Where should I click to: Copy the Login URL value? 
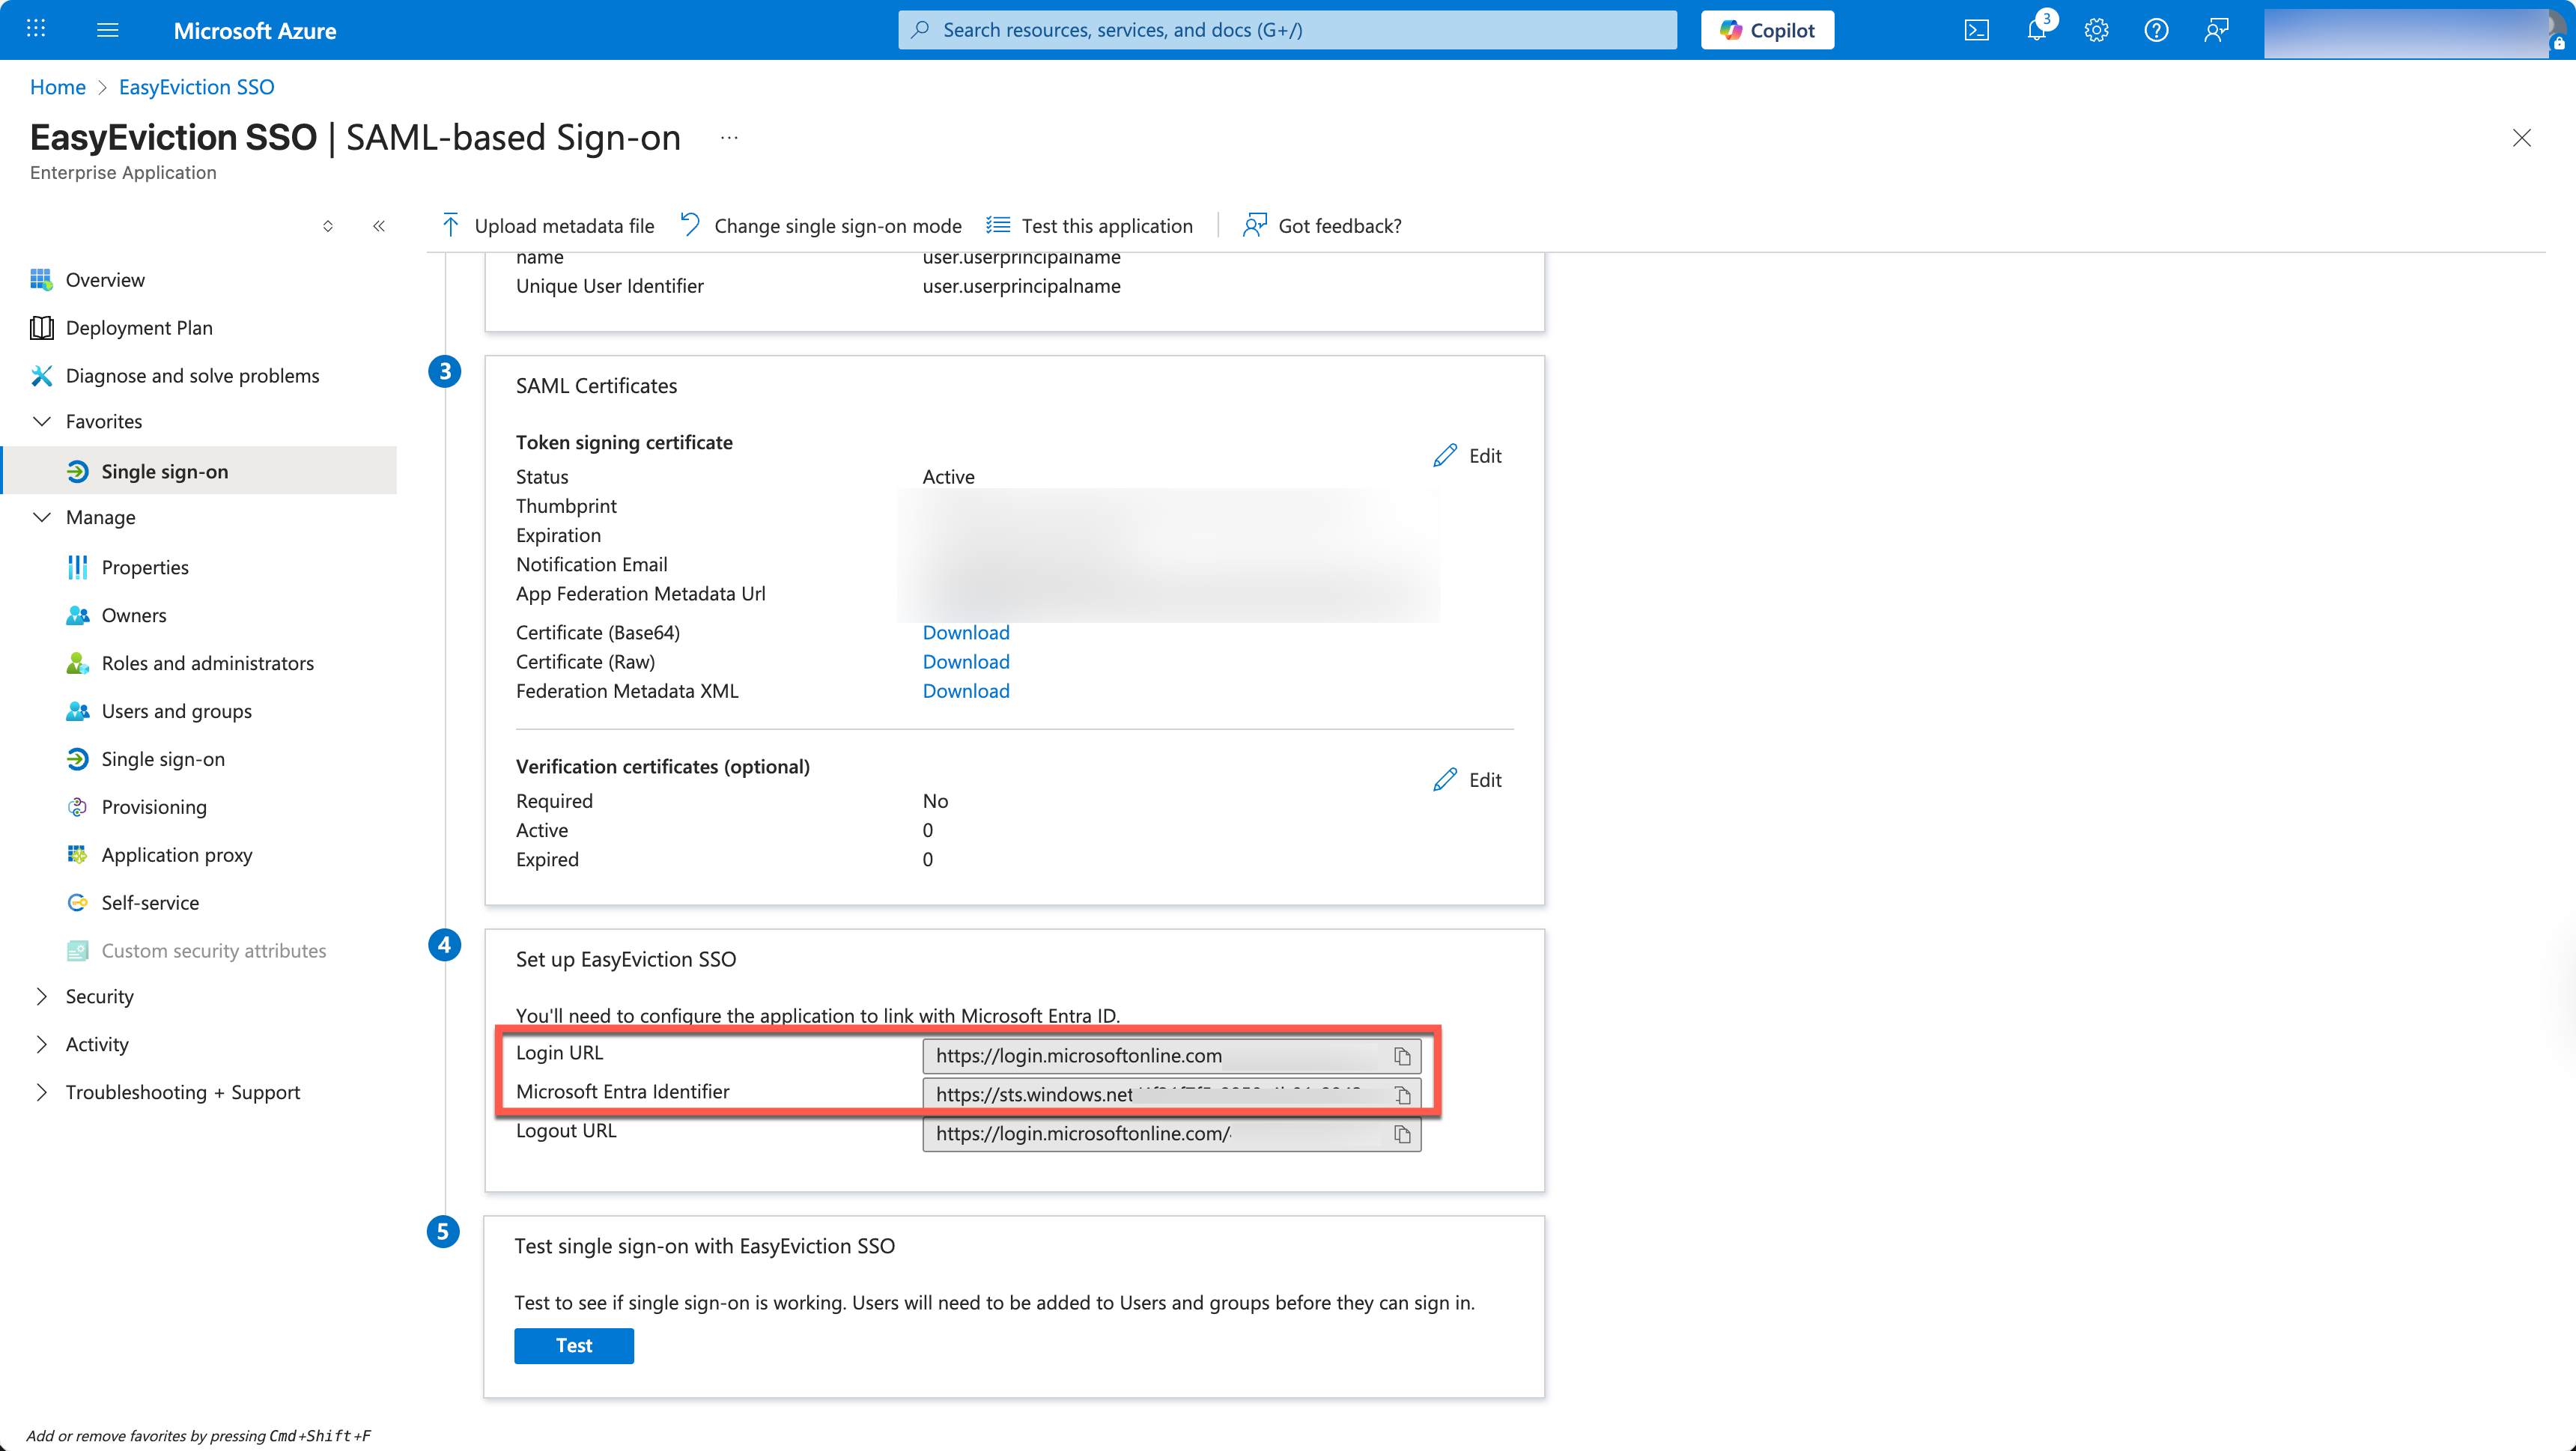click(x=1402, y=1056)
